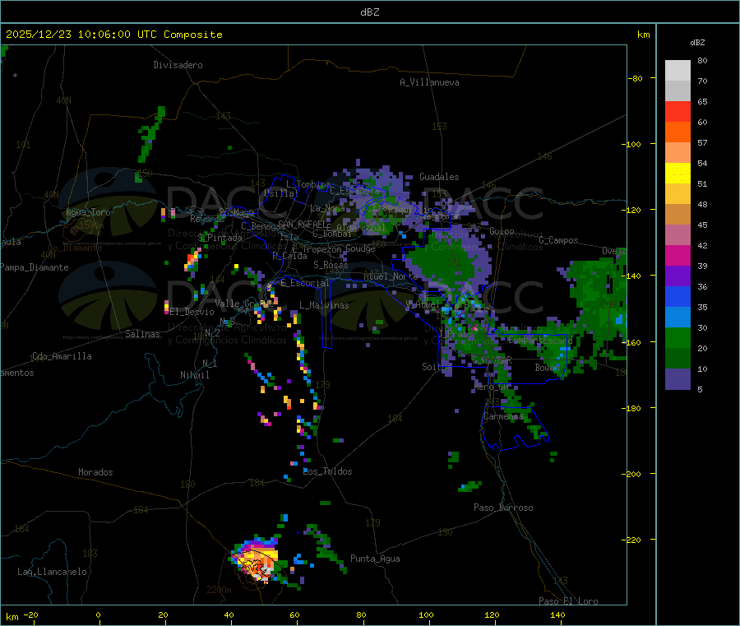Click the 'Goico' map label
Screen dimensions: 740x626
click(x=502, y=231)
